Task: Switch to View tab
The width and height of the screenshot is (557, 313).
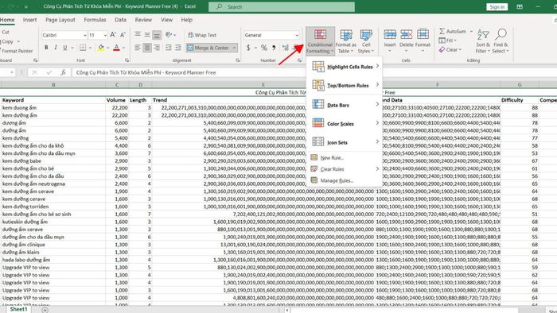Action: coord(166,20)
